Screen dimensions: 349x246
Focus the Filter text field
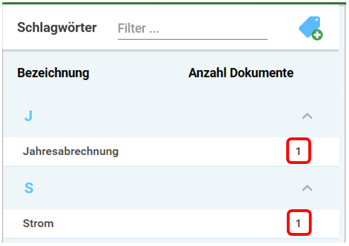click(x=192, y=28)
